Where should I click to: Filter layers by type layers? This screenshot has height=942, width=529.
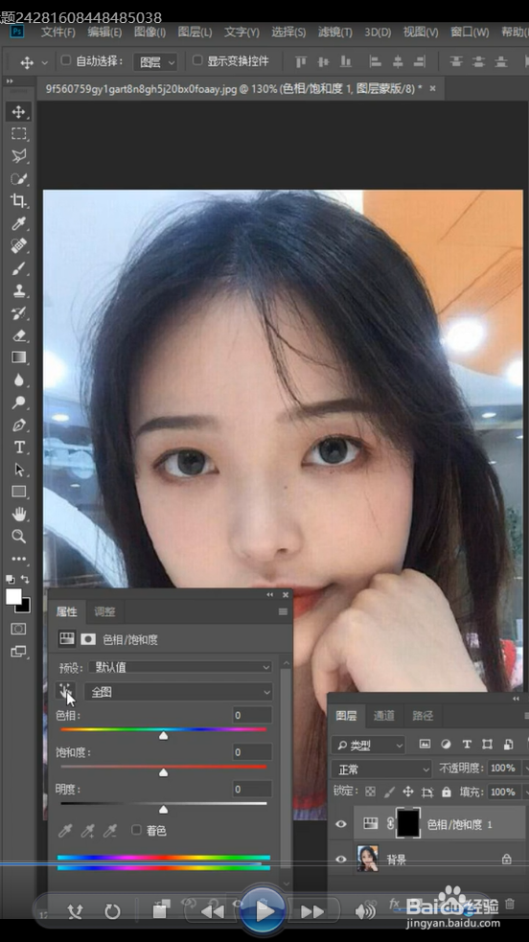[x=467, y=745]
